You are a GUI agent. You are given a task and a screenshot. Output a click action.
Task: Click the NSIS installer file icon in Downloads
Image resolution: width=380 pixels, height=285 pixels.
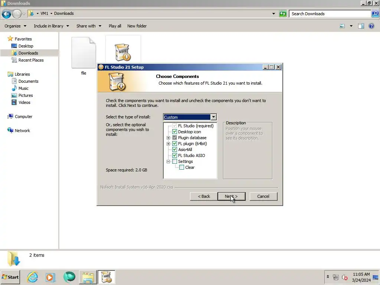(123, 52)
